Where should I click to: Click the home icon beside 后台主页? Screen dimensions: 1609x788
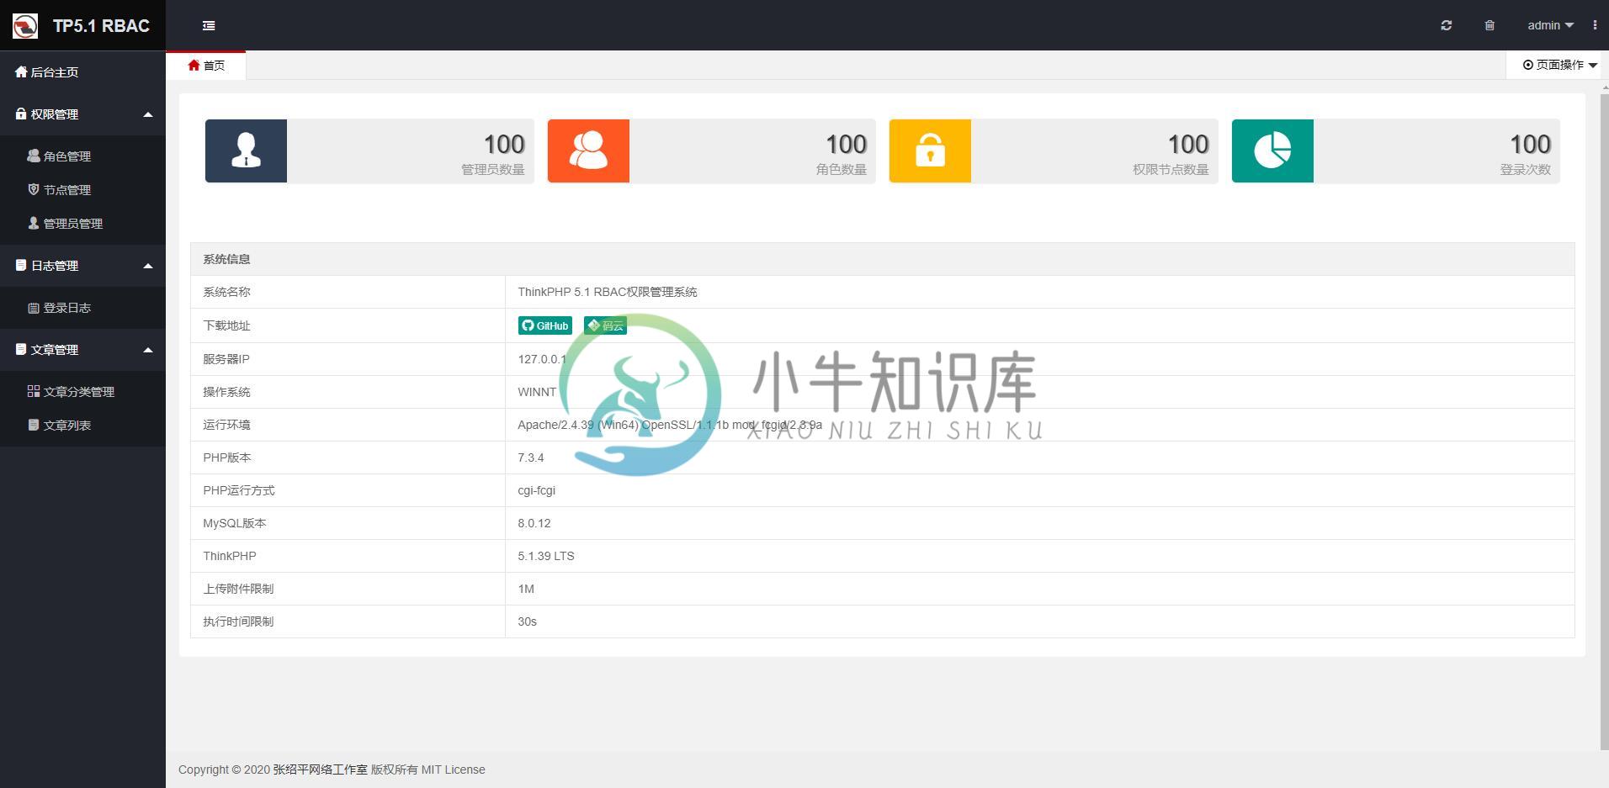(x=21, y=71)
